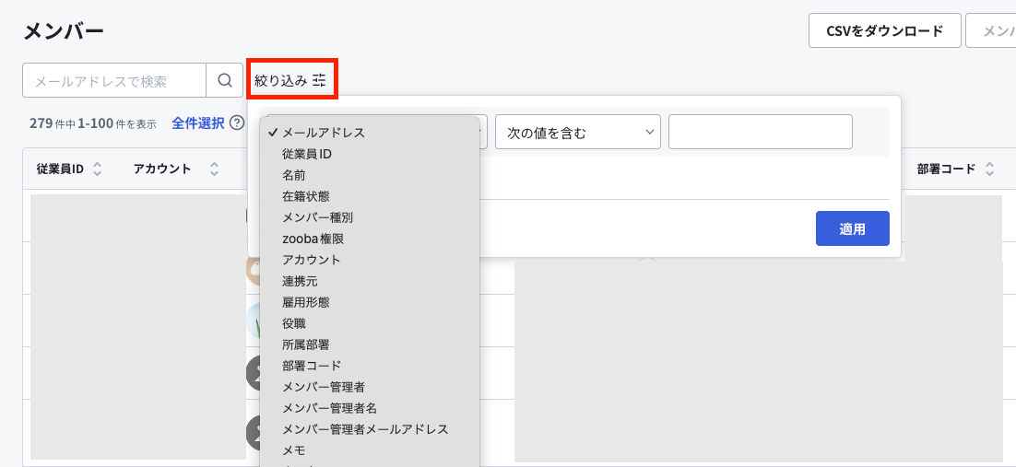
Task: Sort by 部署コード column arrows
Action: coord(988,169)
